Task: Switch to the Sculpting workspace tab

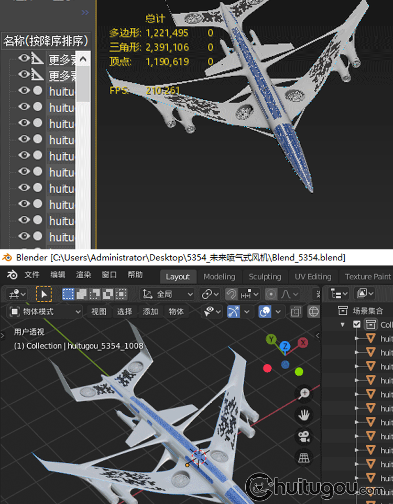Action: [x=265, y=277]
